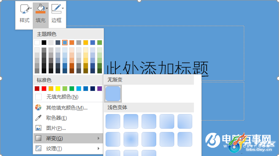The width and height of the screenshot is (279, 156).
Task: Click the 渐变(G) gradient square icon
Action: 38,138
